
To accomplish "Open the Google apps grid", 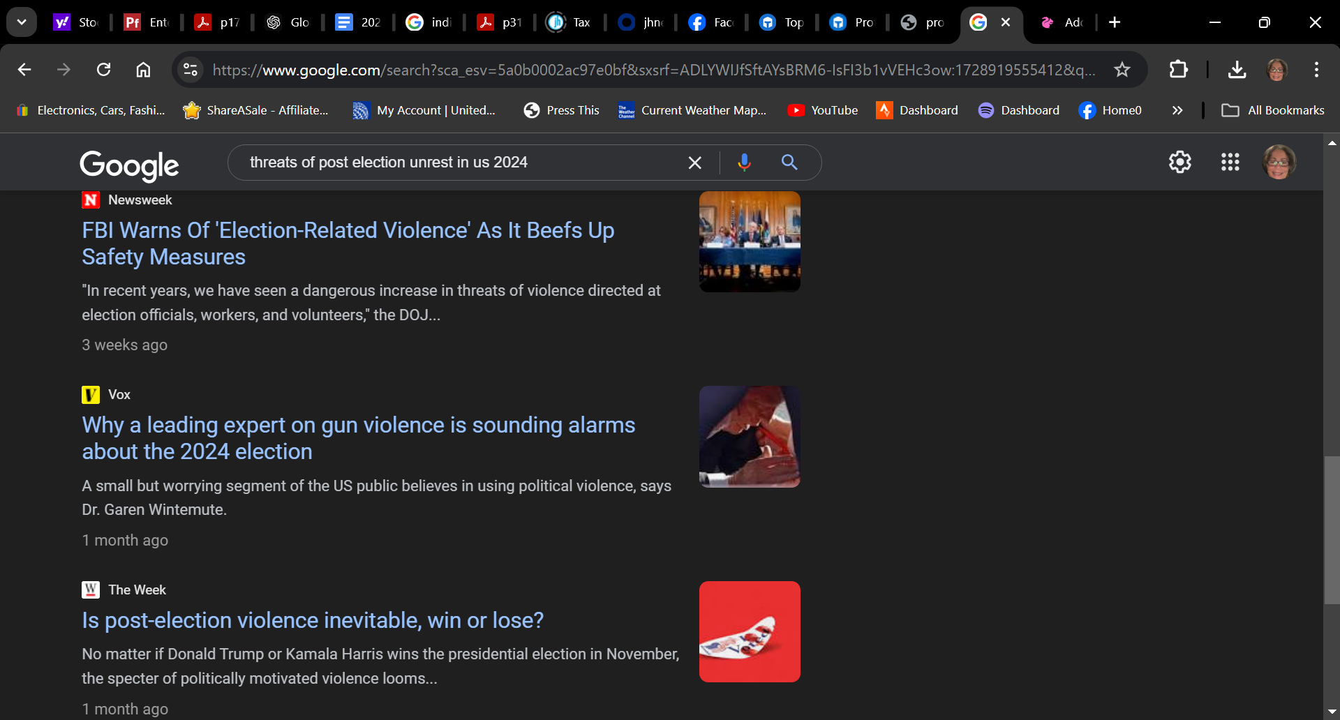I will point(1230,162).
